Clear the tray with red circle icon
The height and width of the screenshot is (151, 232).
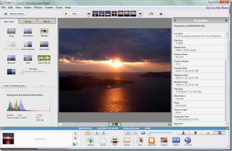(76, 138)
